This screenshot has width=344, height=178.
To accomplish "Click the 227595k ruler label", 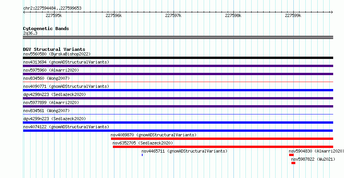I will (x=54, y=15).
